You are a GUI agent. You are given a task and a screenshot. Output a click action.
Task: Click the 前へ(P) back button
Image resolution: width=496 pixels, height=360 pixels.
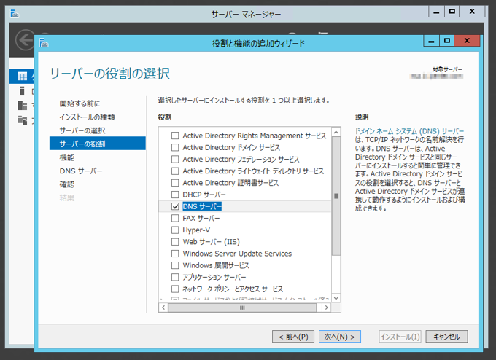[x=293, y=337]
